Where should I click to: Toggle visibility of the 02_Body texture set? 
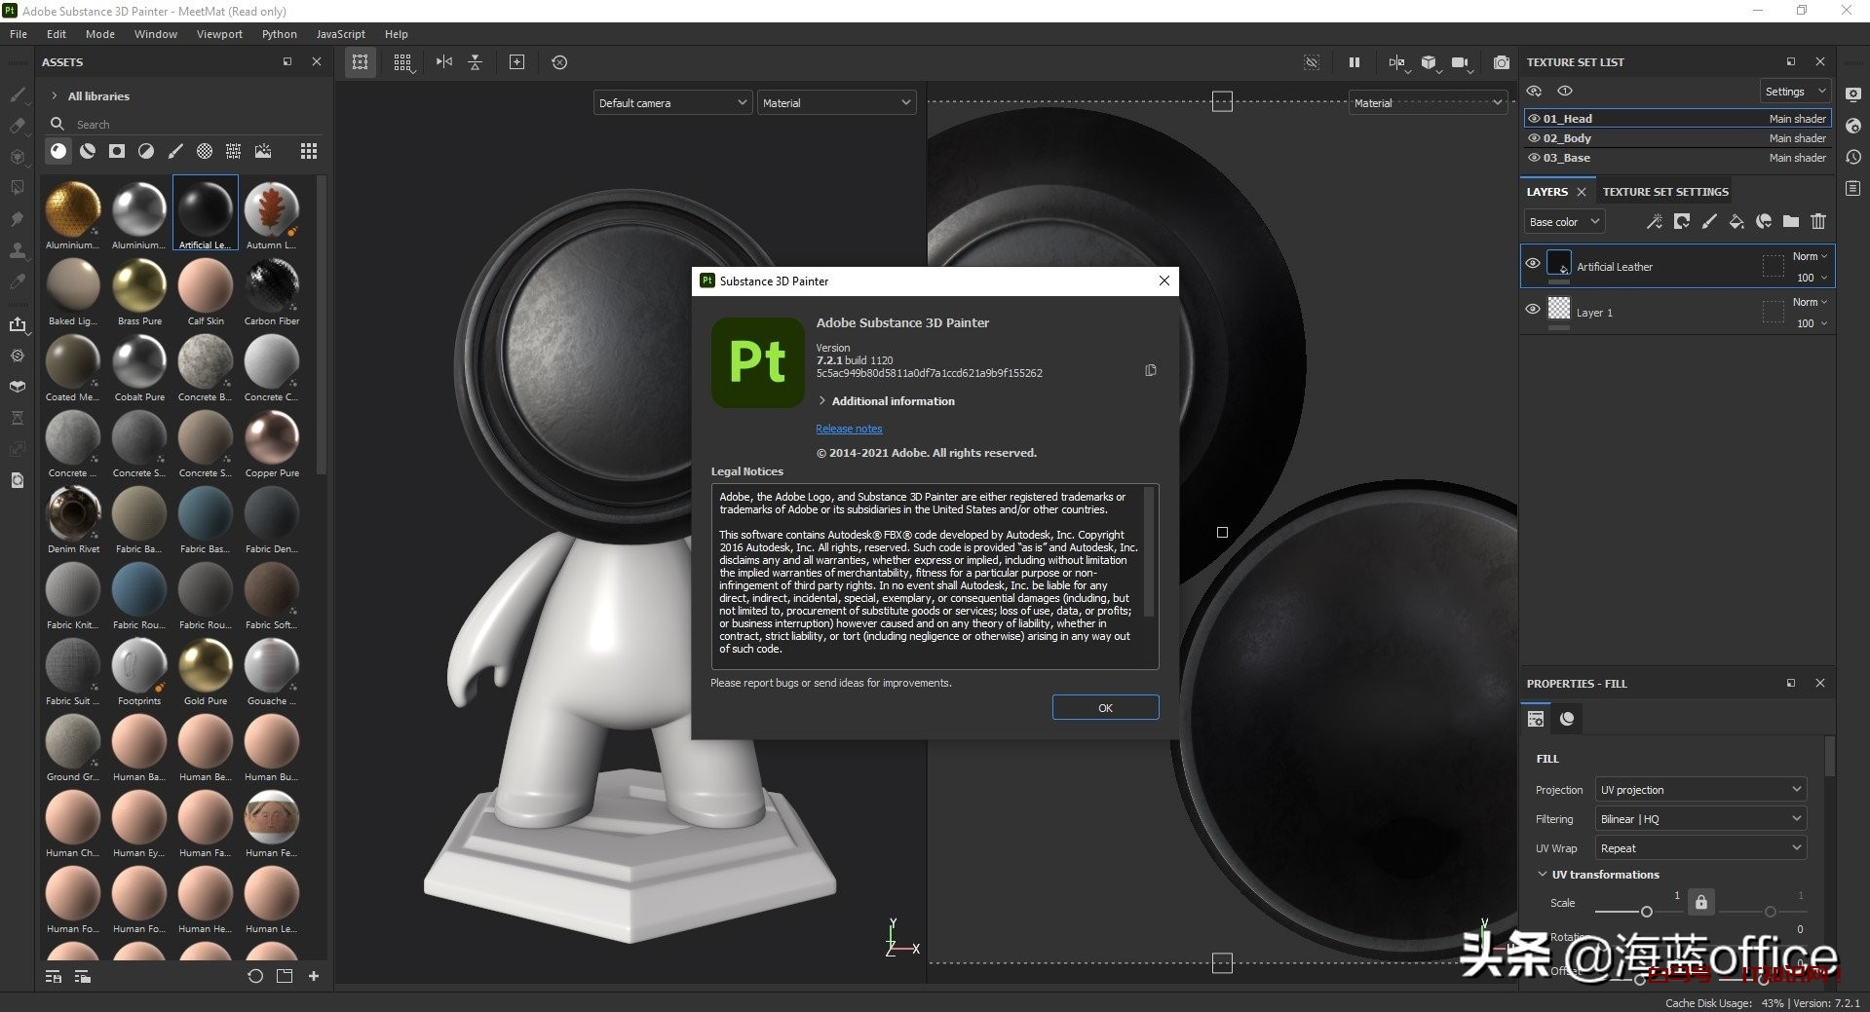(x=1534, y=138)
